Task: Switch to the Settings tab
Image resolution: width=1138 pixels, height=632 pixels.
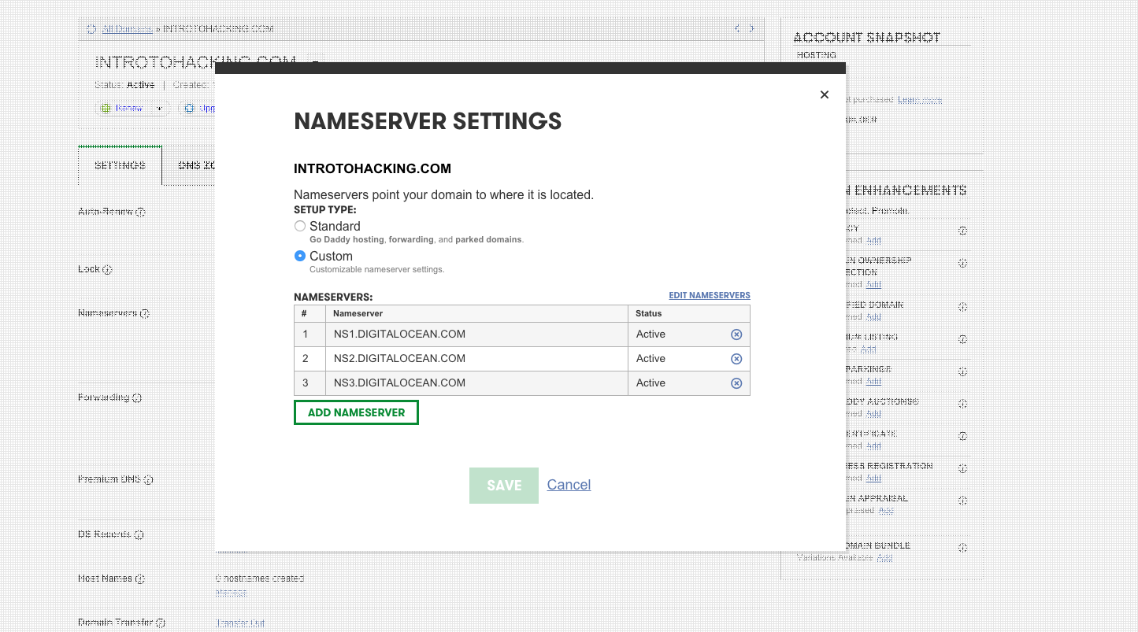Action: [120, 165]
